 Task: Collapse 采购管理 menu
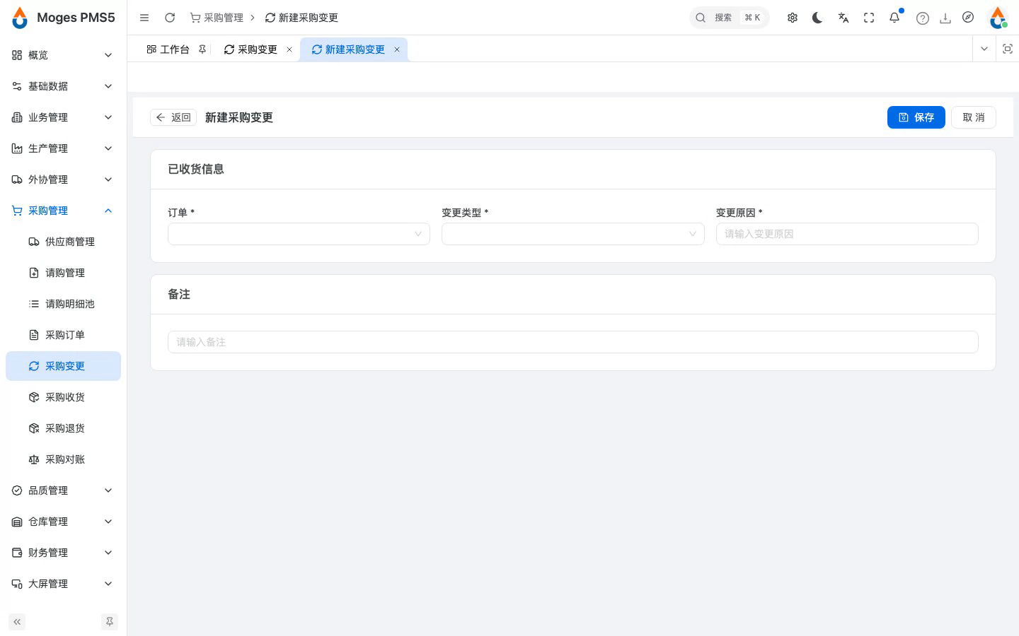tap(63, 211)
